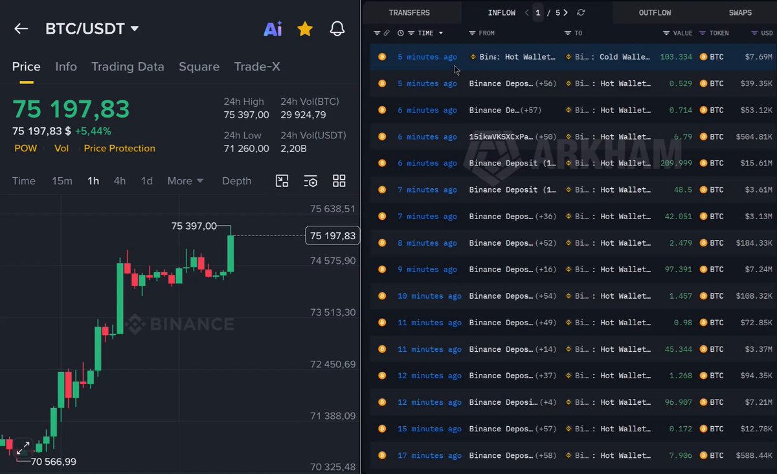Select the 15m chart interval

(62, 181)
